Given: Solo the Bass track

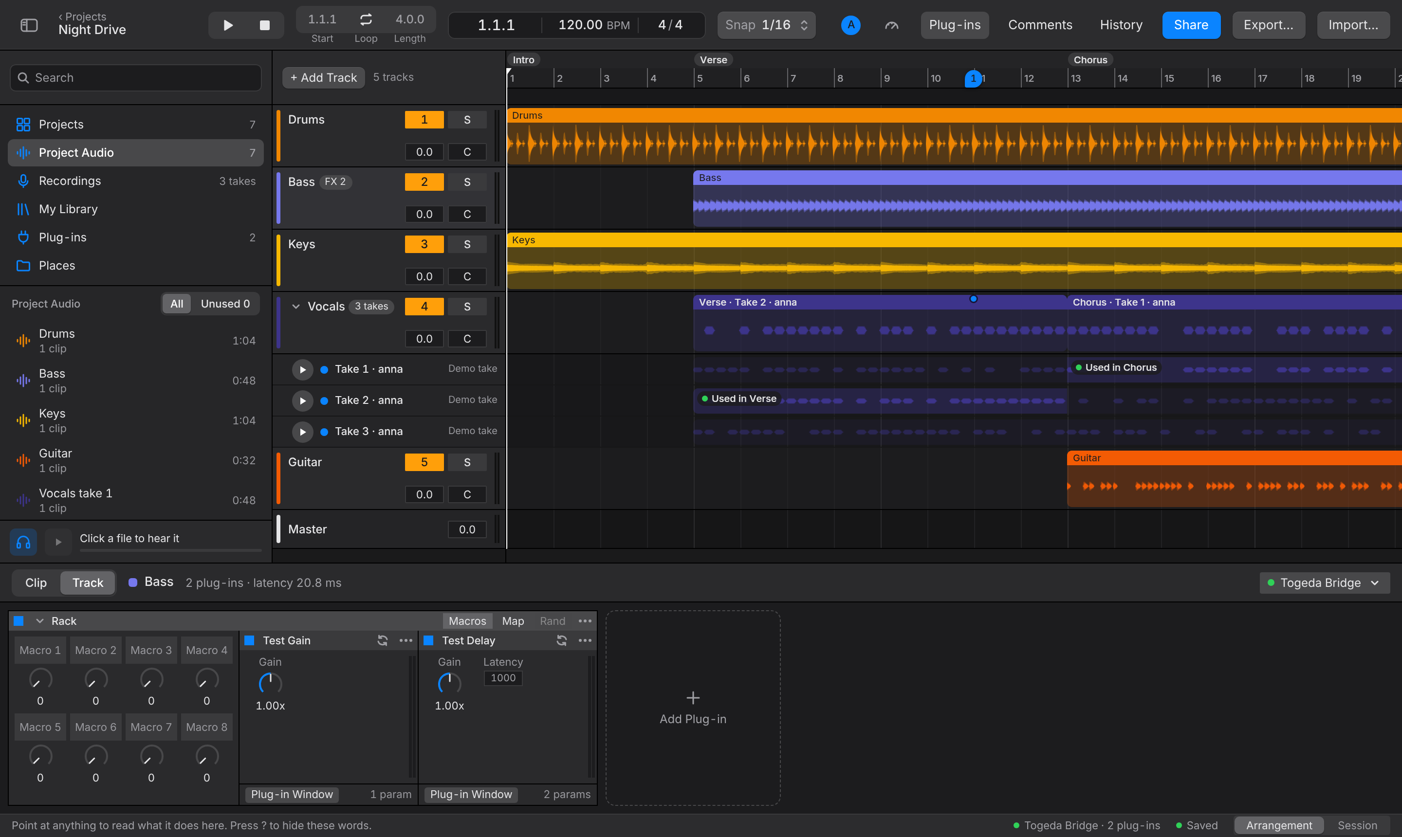Looking at the screenshot, I should tap(466, 182).
